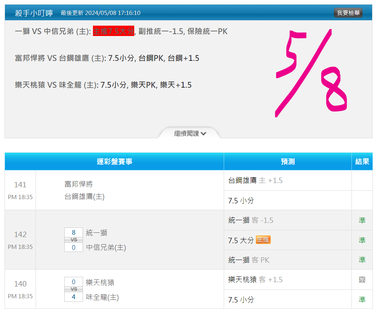379x309 pixels.
Task: Click the score 4 box for 味全龍
Action: (x=74, y=297)
